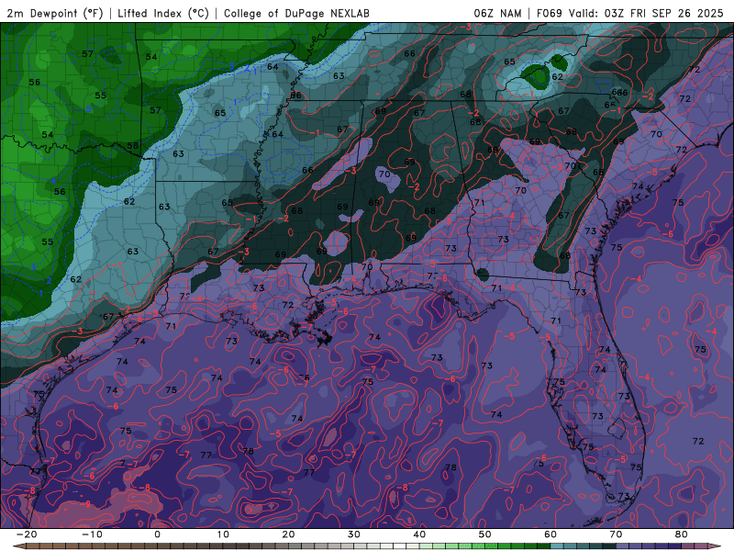Click the '40' colorbar label
This screenshot has width=734, height=551.
(419, 534)
